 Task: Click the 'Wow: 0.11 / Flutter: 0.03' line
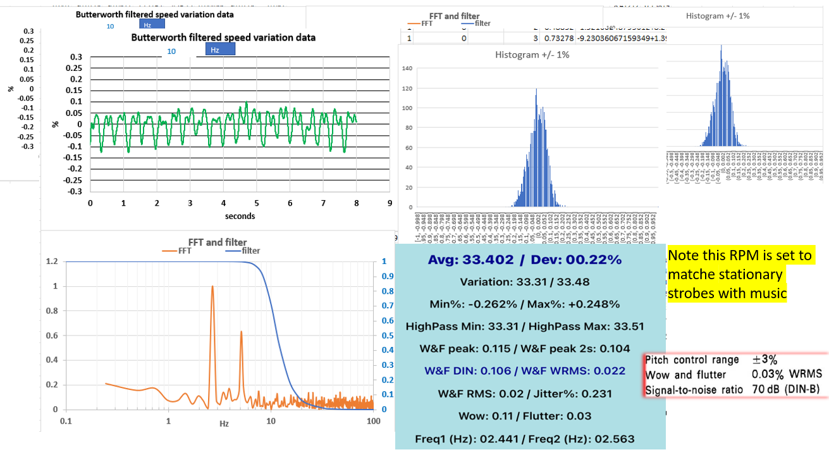coord(524,415)
